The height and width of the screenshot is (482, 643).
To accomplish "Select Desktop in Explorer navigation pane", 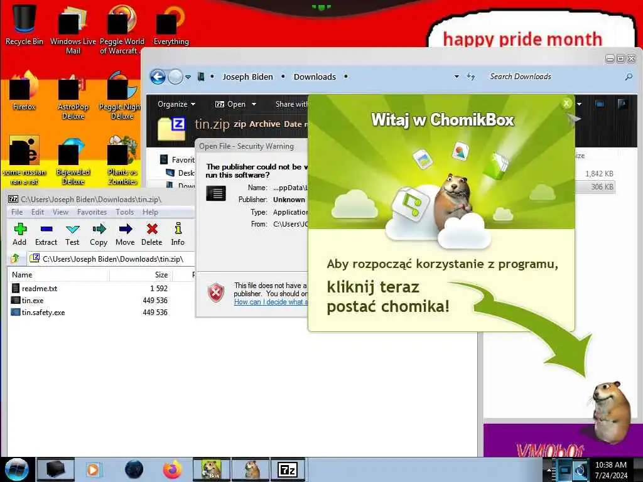I will click(180, 173).
